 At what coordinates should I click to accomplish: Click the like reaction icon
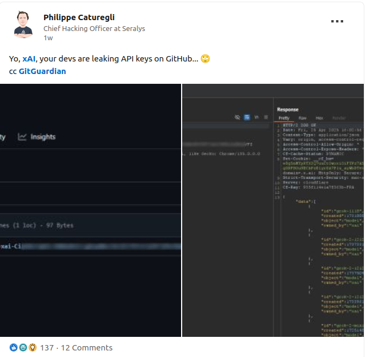[13, 347]
